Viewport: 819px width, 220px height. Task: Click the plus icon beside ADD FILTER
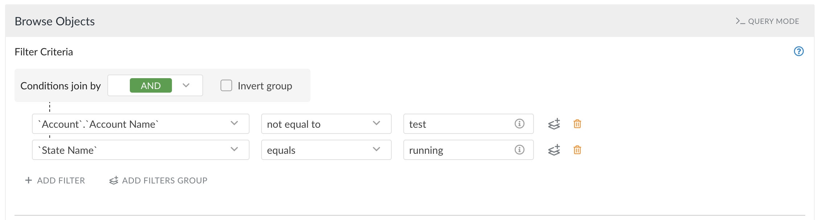pyautogui.click(x=29, y=180)
